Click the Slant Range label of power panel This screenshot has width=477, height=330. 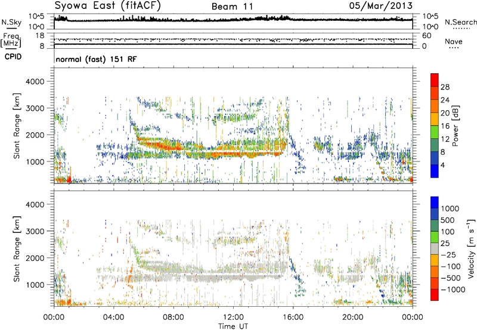17,126
